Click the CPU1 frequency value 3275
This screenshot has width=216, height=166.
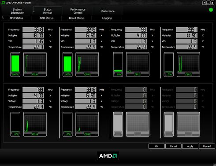pos(86,30)
